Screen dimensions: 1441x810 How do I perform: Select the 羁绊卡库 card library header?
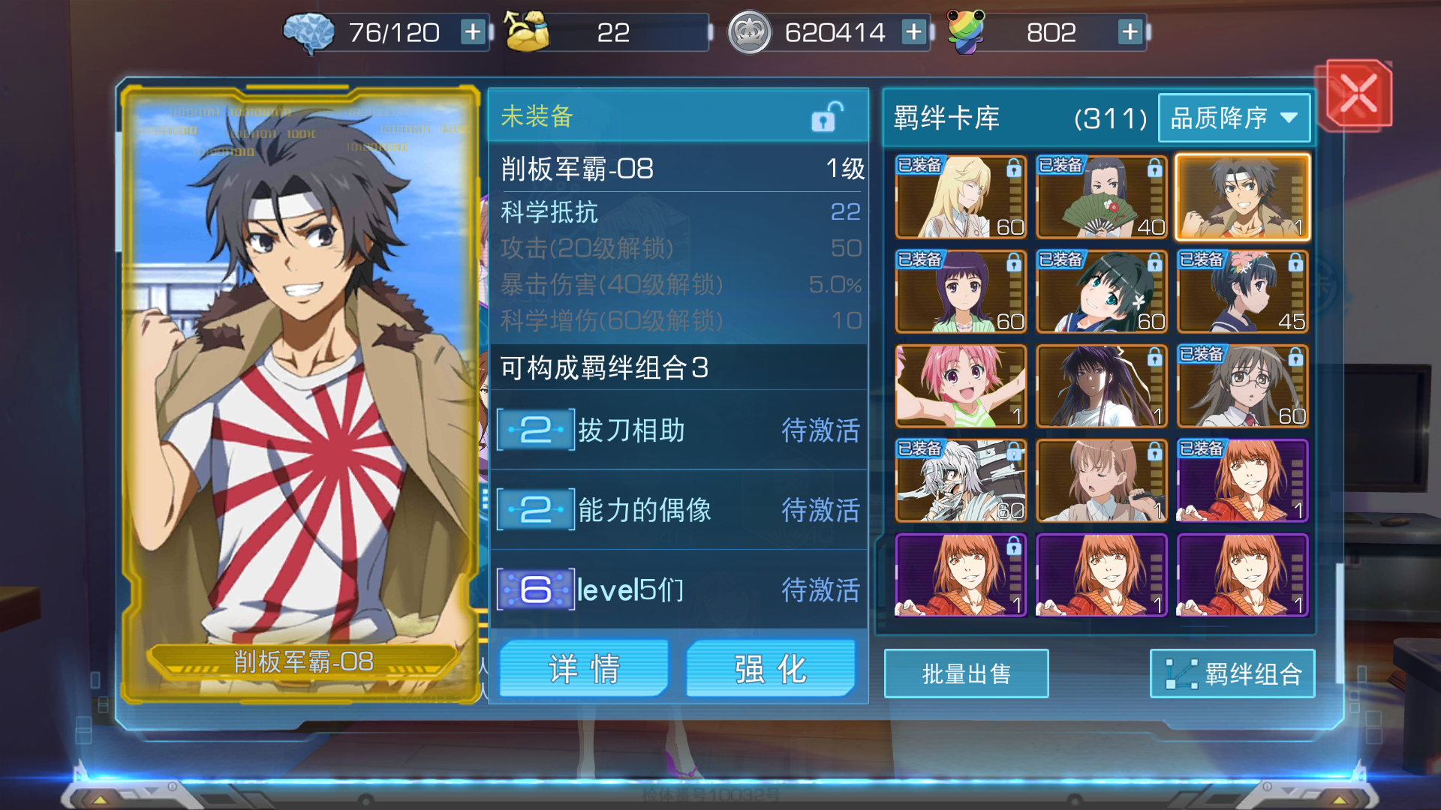point(947,118)
